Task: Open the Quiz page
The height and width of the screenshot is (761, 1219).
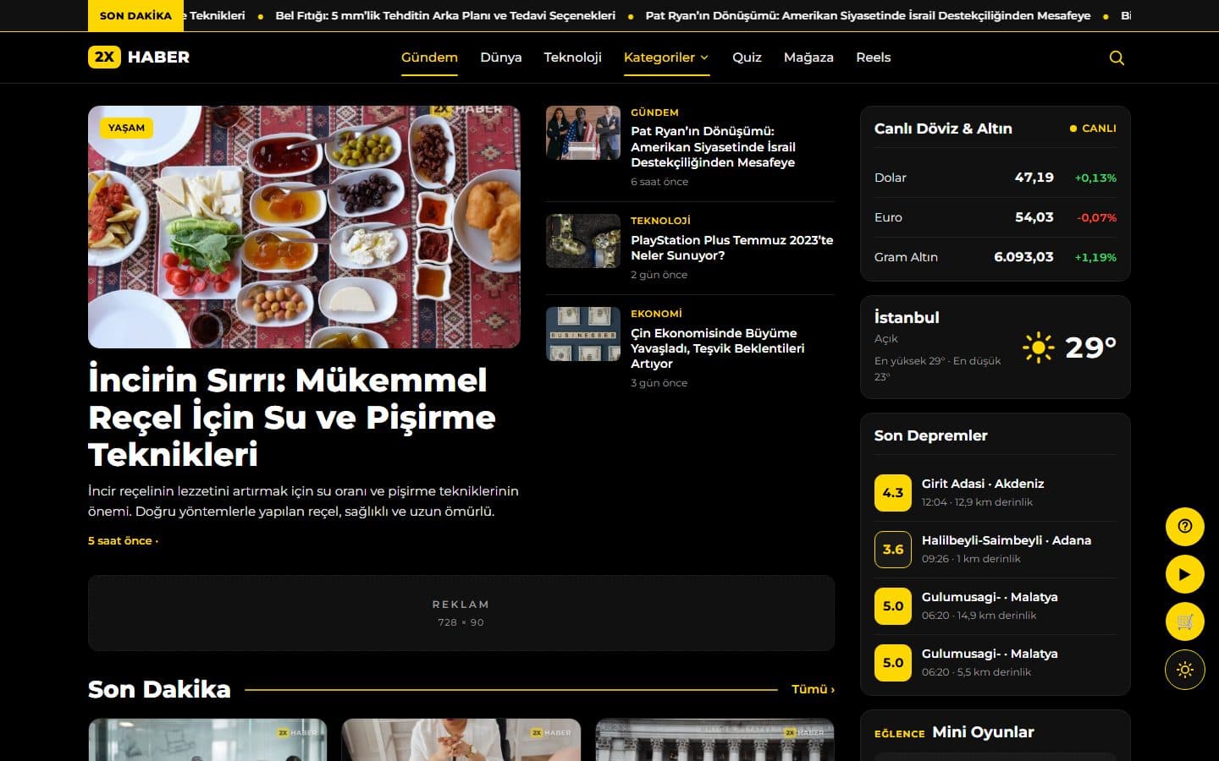Action: [x=747, y=57]
